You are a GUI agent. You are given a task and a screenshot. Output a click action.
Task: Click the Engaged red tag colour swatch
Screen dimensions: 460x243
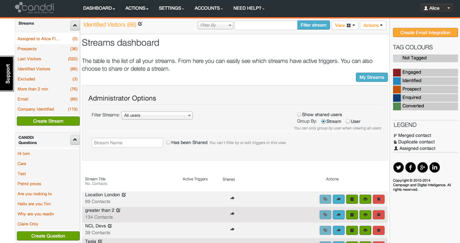coord(397,72)
